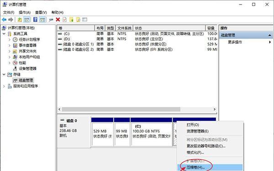
Task: Click the toolbar icon left of red X
Action: [51, 20]
